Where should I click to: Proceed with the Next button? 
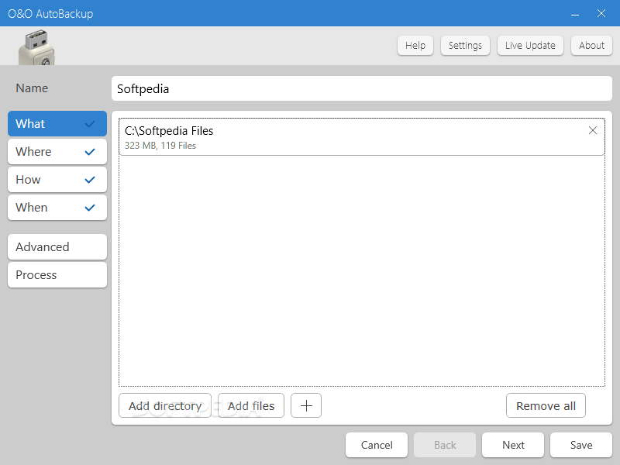coord(513,445)
